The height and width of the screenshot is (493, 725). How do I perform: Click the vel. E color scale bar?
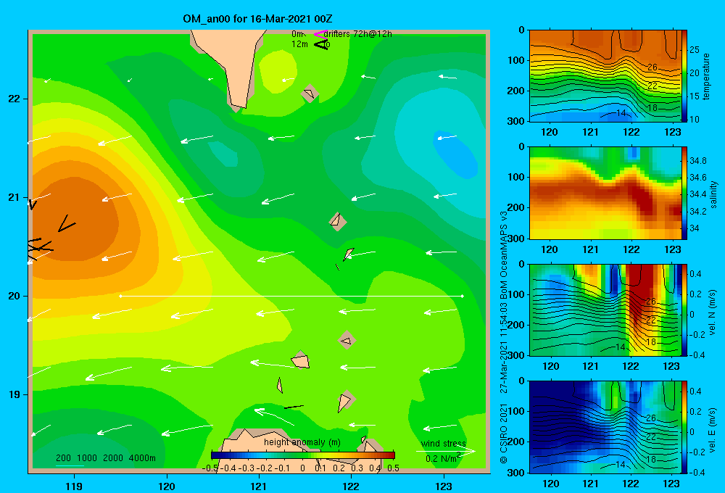click(684, 427)
